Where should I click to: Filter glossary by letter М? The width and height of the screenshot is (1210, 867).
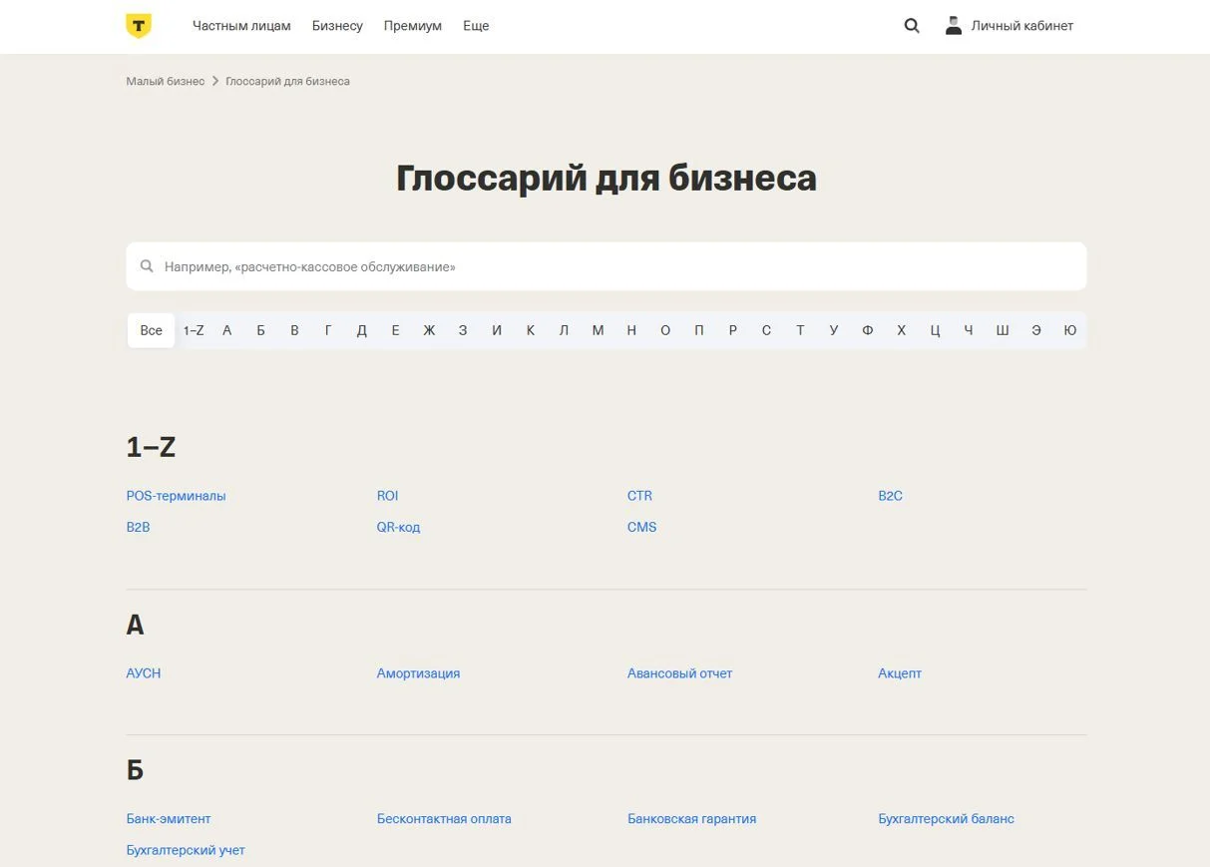(x=598, y=330)
